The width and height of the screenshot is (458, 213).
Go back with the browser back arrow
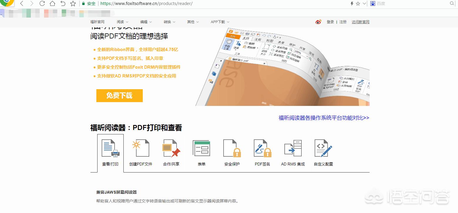pos(22,4)
